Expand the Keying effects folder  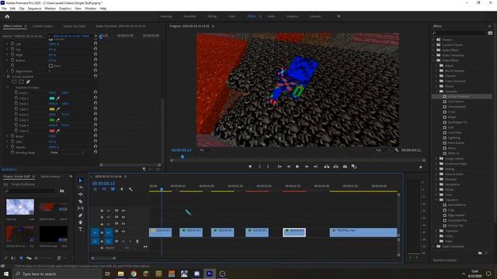click(x=436, y=169)
